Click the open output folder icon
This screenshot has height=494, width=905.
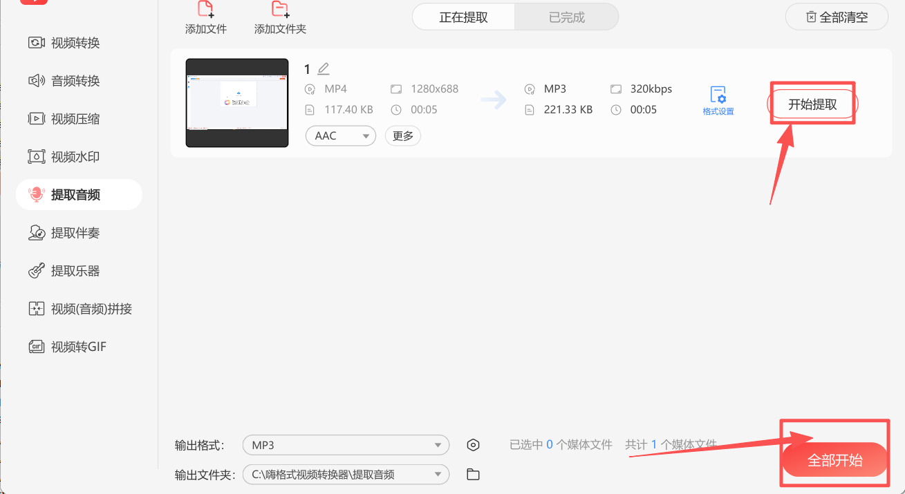click(x=473, y=474)
